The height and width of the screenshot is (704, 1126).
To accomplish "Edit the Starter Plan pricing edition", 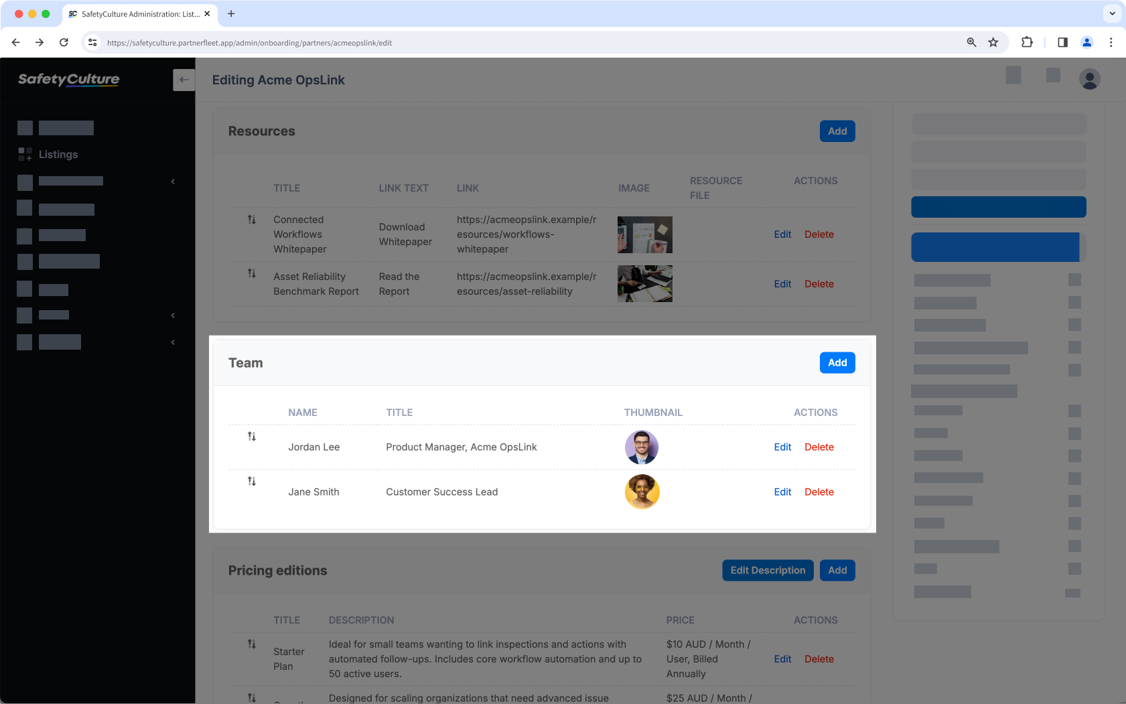I will point(782,659).
